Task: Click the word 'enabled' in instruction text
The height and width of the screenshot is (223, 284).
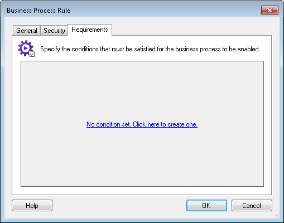Action: (x=248, y=49)
